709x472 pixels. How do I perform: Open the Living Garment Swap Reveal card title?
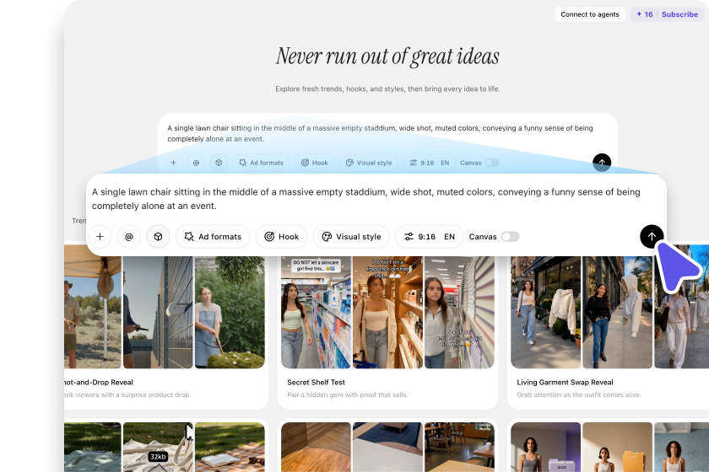tap(565, 382)
